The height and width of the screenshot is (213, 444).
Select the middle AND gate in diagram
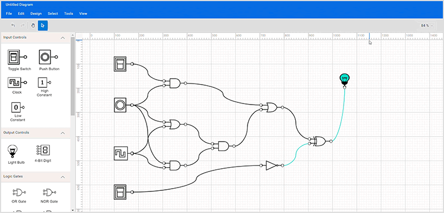coord(223,146)
